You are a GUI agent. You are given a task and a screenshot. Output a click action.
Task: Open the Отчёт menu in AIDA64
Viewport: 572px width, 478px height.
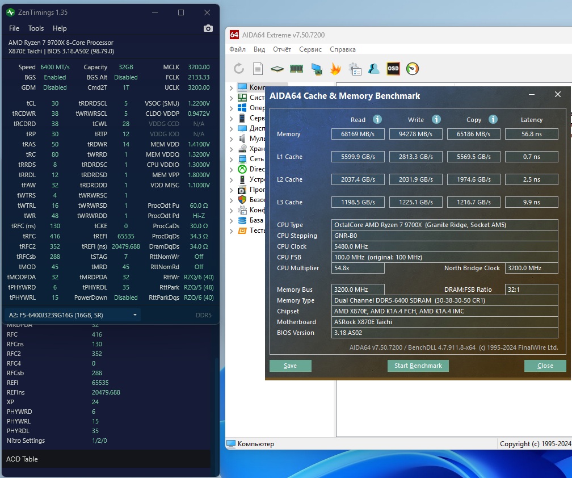pos(282,49)
